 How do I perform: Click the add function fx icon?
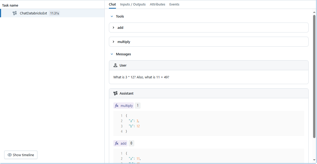tap(117, 143)
